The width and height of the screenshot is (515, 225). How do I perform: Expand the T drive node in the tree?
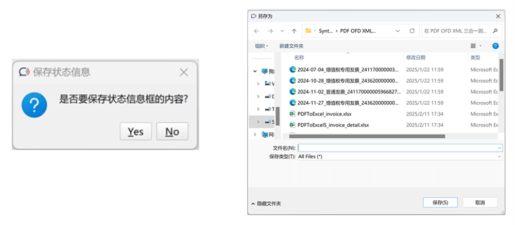click(259, 109)
